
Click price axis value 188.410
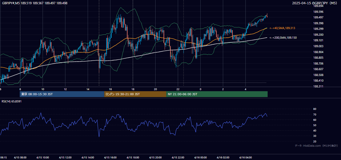click(x=318, y=81)
